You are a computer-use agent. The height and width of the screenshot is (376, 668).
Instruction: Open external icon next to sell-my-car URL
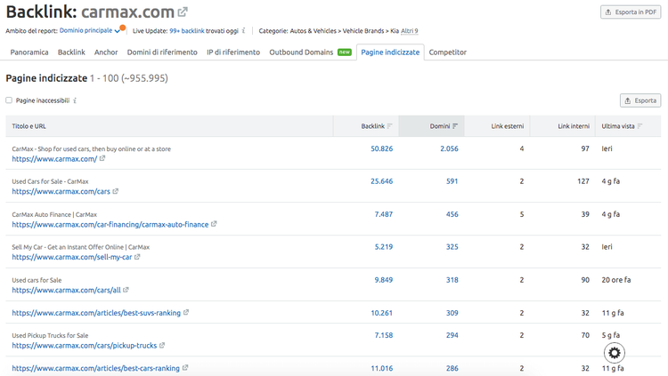coord(137,257)
